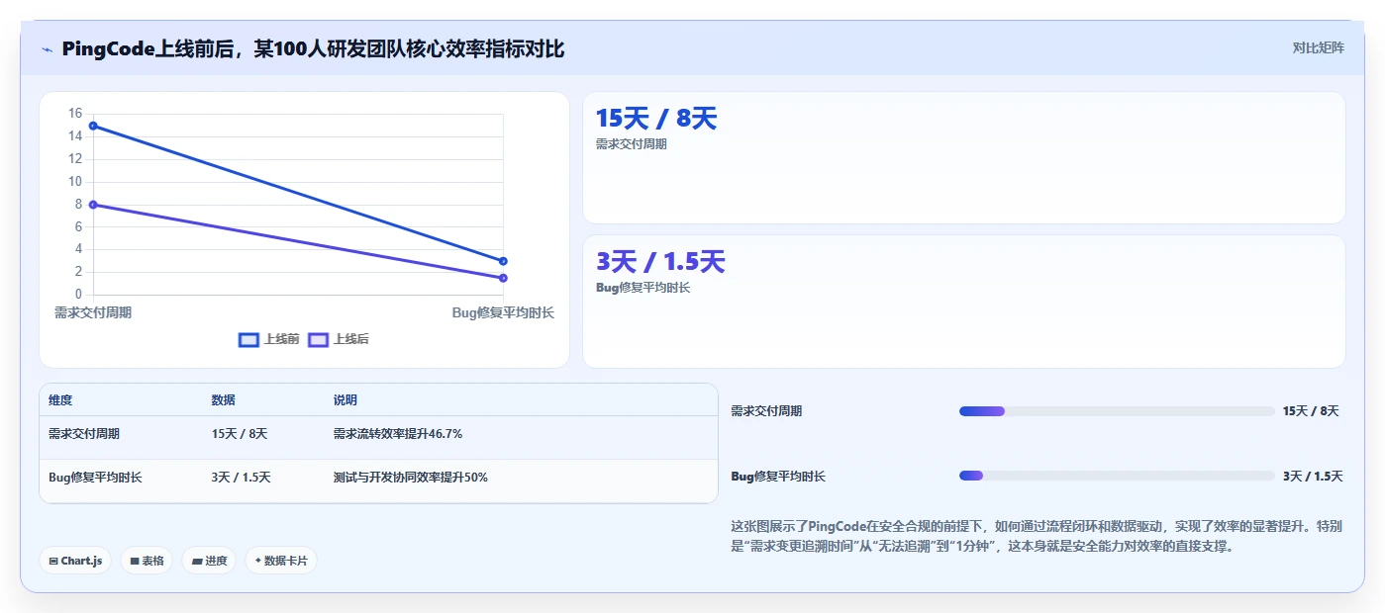Click the 数据 column header
Viewport: 1385px width, 613px height.
tap(223, 400)
